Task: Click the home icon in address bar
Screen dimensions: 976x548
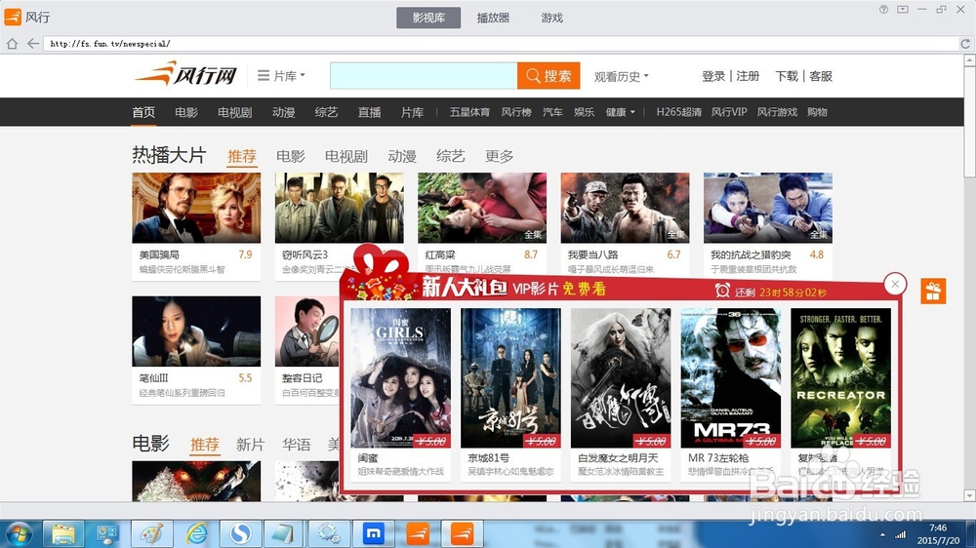Action: pos(12,44)
